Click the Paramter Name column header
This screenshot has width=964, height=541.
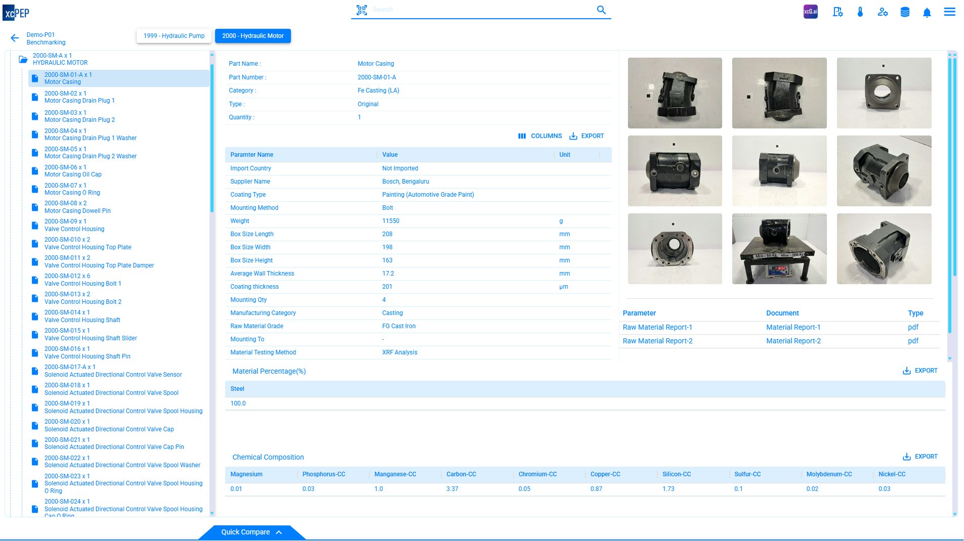click(x=252, y=155)
